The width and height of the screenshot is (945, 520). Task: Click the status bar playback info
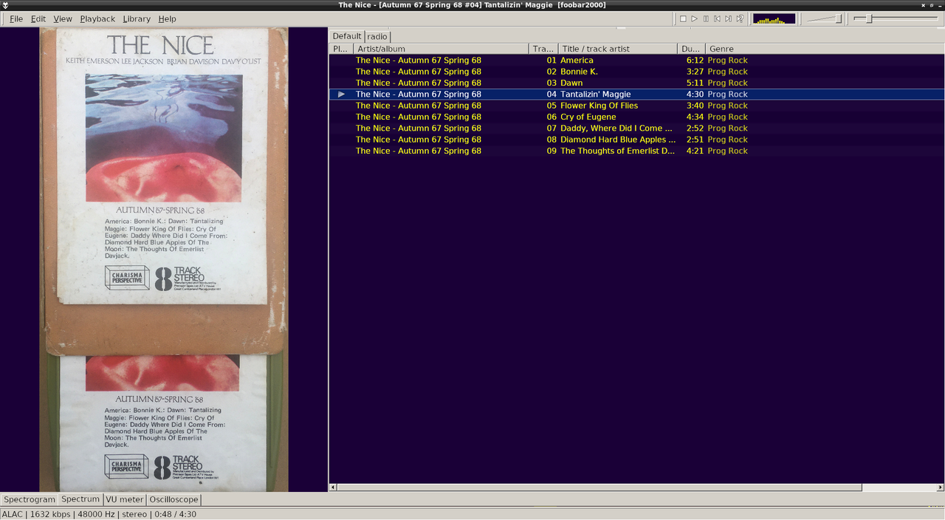(x=99, y=514)
